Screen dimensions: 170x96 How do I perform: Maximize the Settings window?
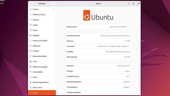click(133, 3)
